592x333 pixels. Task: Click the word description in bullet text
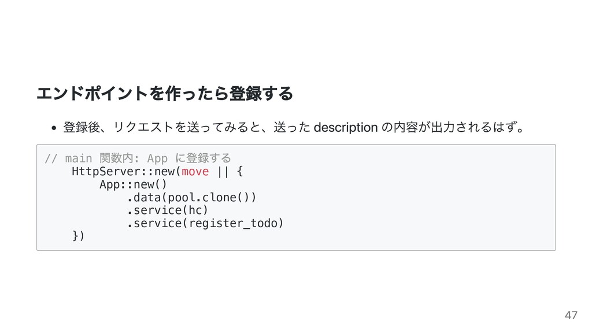tap(346, 127)
